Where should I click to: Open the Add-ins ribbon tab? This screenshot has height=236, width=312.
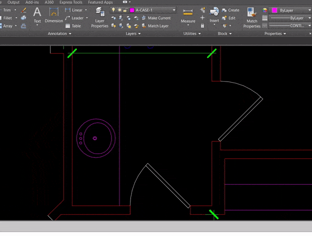32,3
